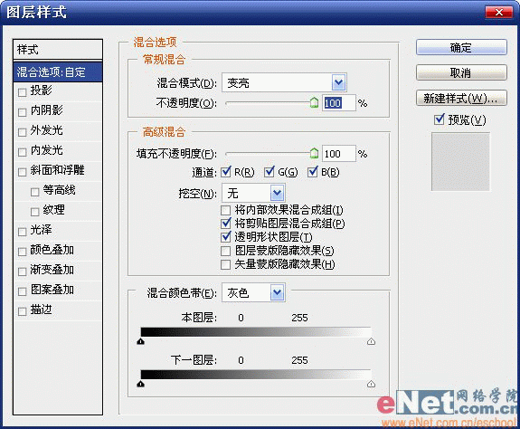Click the 不透明度 slider handle
The height and width of the screenshot is (429, 520).
click(x=314, y=103)
